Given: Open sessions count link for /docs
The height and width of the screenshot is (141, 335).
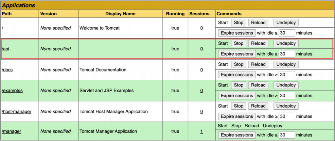Looking at the screenshot, I should coord(202,70).
